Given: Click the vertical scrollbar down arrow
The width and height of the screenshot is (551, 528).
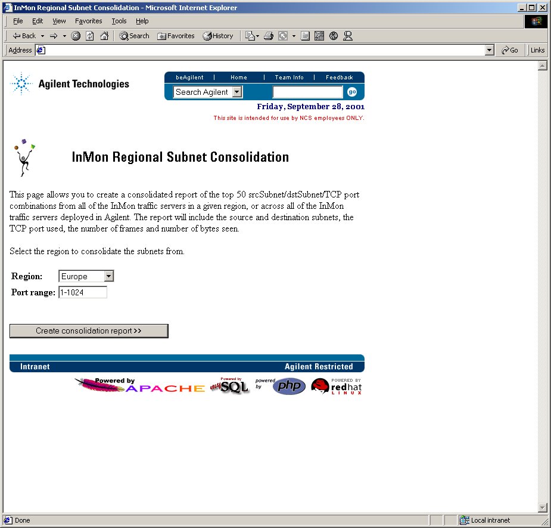Looking at the screenshot, I should tap(542, 508).
